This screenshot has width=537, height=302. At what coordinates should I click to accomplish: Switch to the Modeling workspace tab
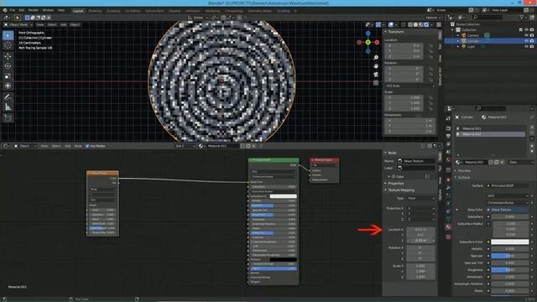point(95,11)
